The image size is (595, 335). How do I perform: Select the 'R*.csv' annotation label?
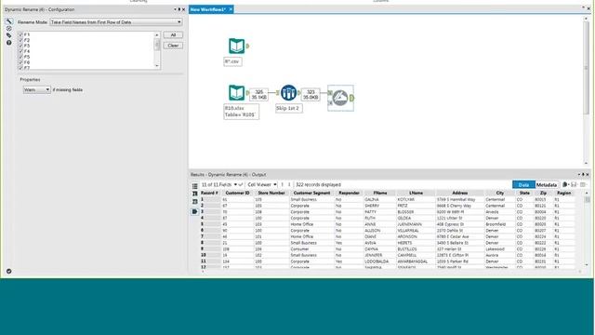(232, 61)
